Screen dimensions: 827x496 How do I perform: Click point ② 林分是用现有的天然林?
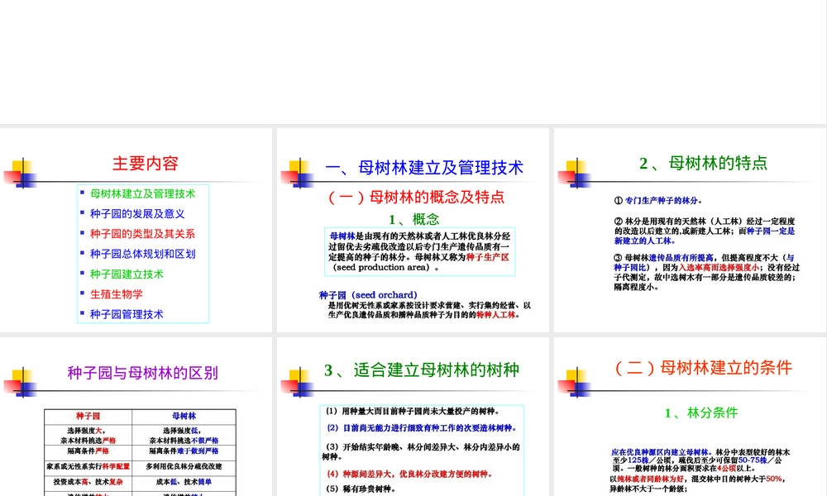pos(705,231)
